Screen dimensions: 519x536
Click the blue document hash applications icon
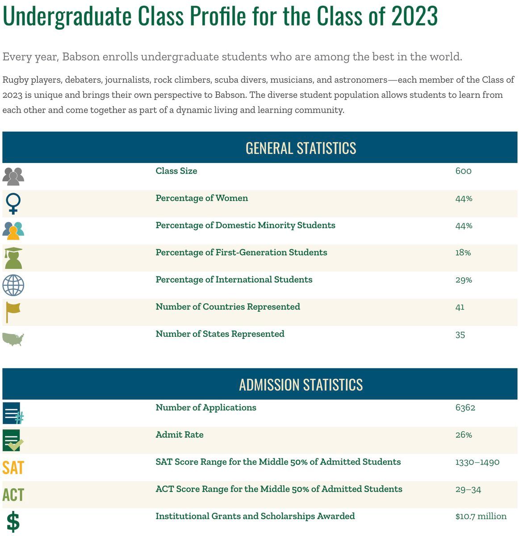pos(13,413)
